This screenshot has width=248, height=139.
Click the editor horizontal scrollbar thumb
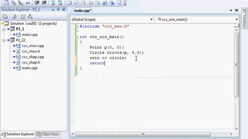[x=143, y=134]
